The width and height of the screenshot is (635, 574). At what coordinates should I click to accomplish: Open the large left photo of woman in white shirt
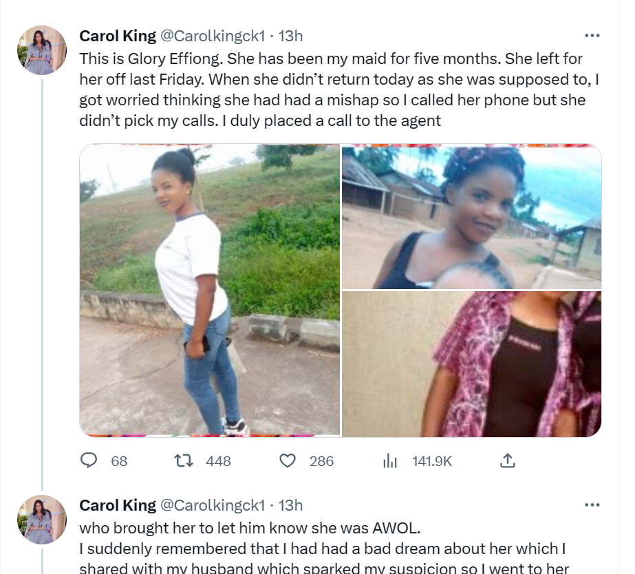209,290
